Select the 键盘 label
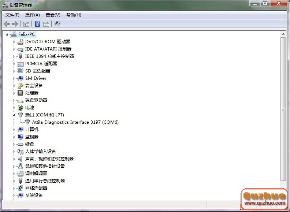This screenshot has height=212, width=290. coord(30,144)
